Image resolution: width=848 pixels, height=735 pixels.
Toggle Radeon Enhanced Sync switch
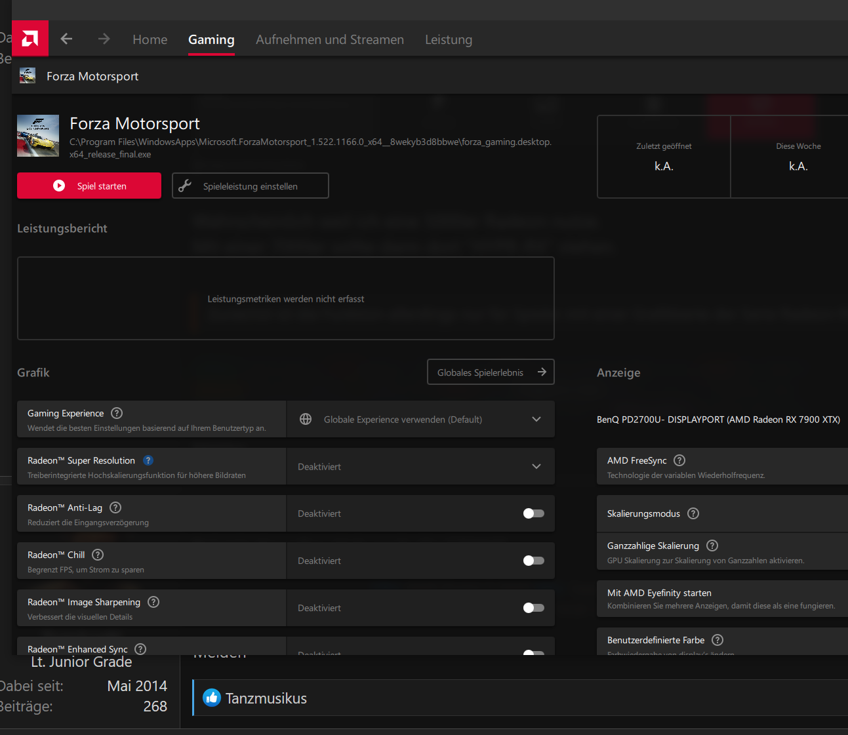(533, 652)
